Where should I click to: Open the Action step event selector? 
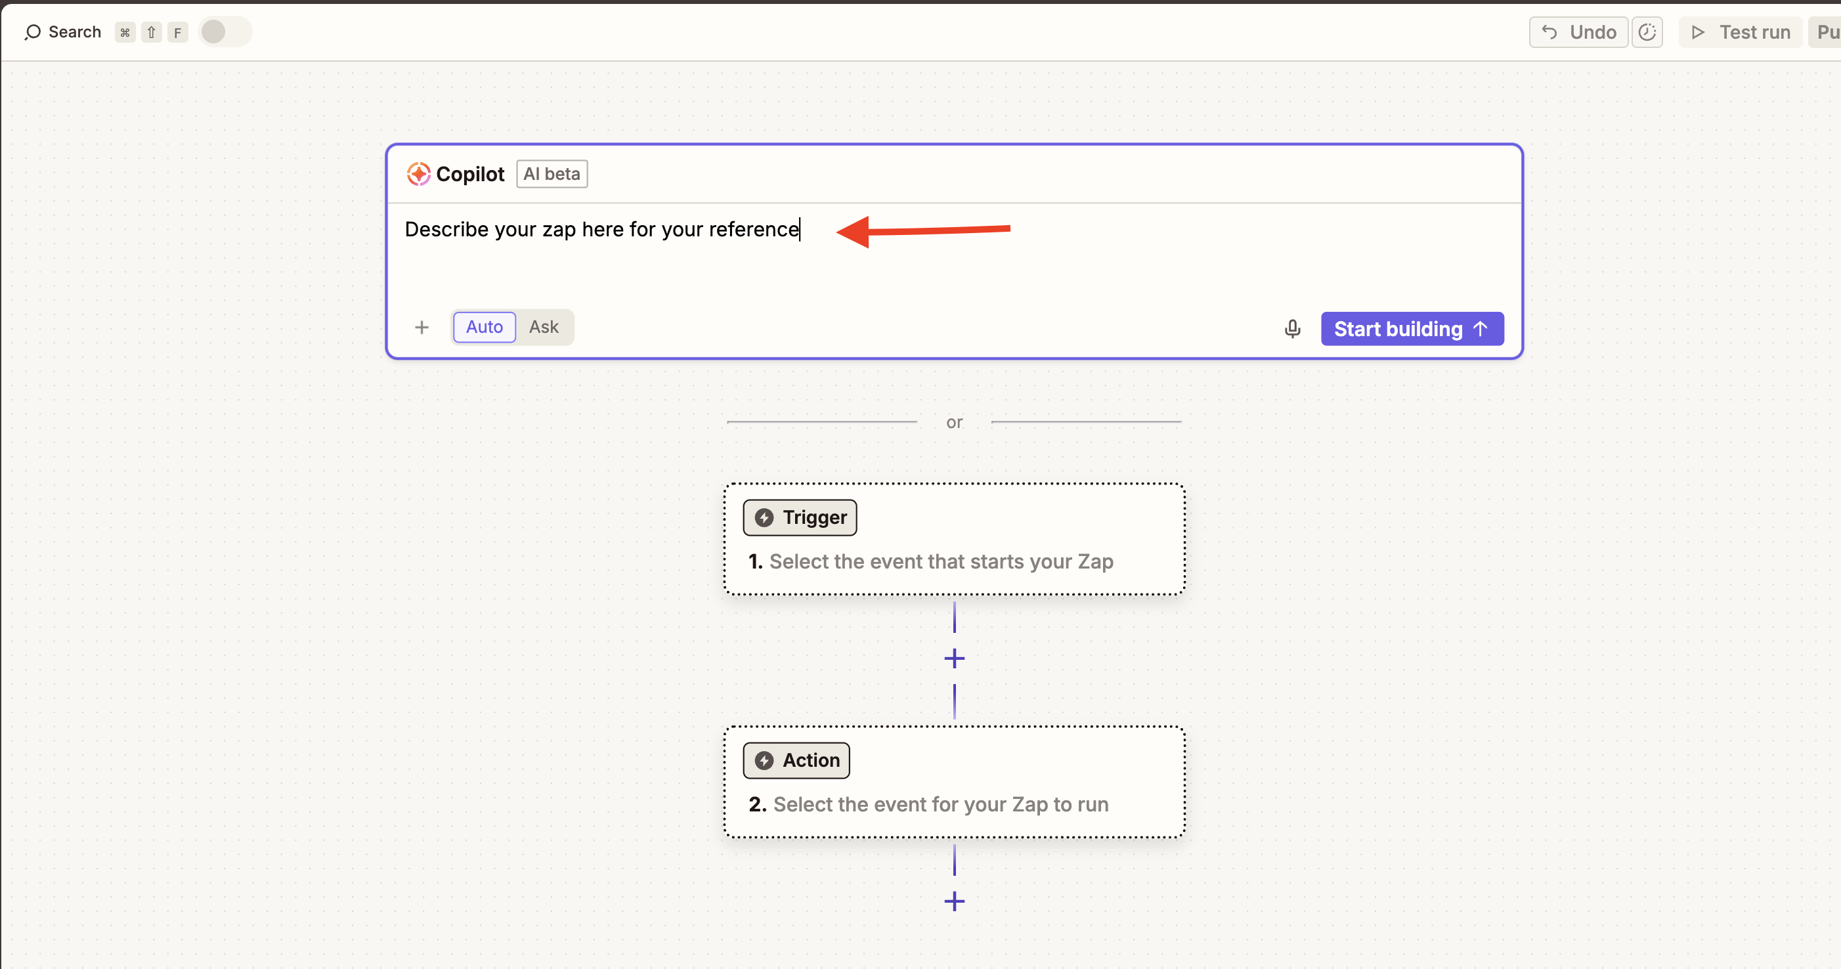click(940, 805)
